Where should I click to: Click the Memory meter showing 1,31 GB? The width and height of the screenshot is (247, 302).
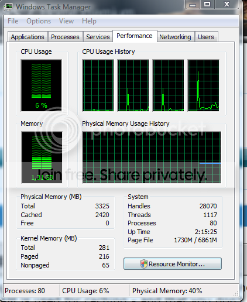click(42, 157)
